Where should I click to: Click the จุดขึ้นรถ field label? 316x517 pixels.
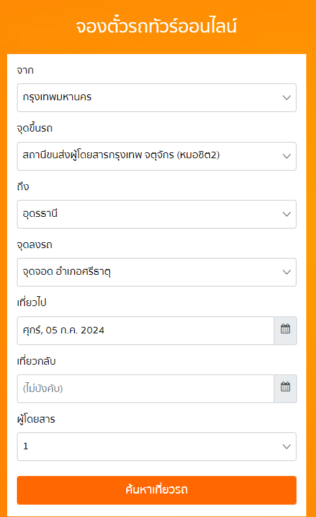click(34, 128)
